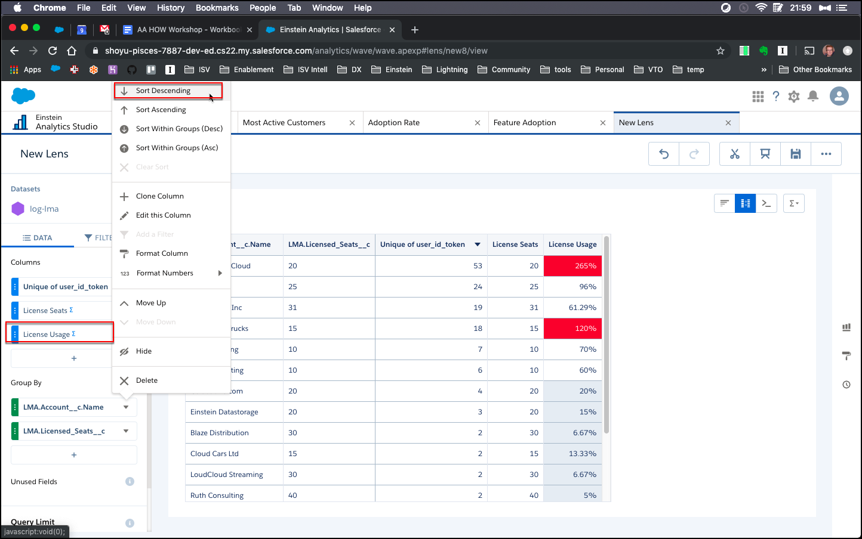862x539 pixels.
Task: Open the DATA panel tab
Action: tap(38, 238)
